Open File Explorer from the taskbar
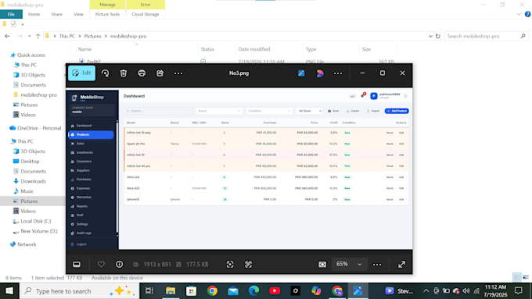The width and height of the screenshot is (532, 299). tap(171, 291)
